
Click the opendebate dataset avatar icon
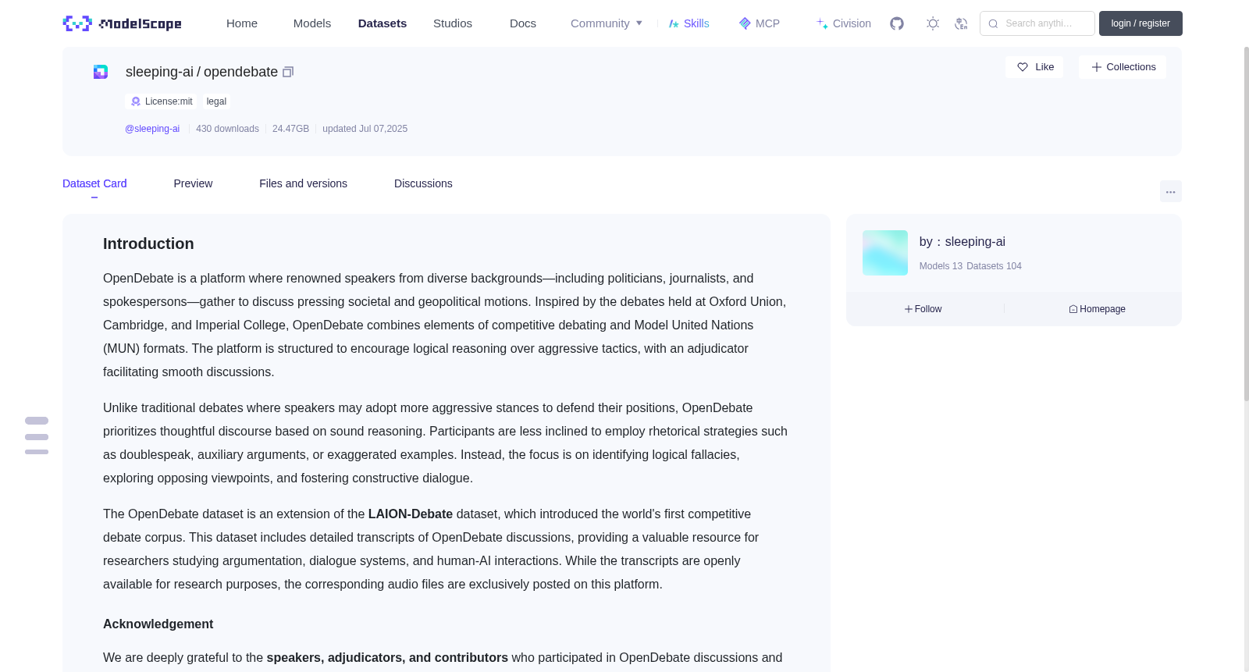point(101,72)
